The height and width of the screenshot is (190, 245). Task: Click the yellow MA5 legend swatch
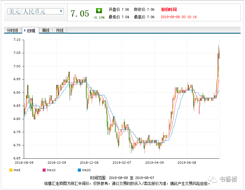pyautogui.click(x=11, y=170)
